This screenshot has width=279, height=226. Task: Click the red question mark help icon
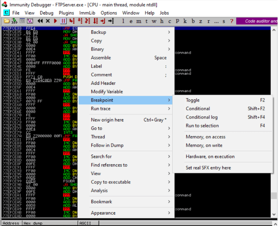point(232,21)
